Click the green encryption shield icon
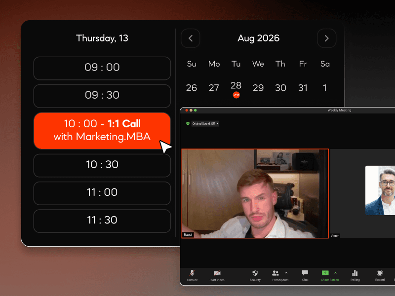Viewport: 395px width, 296px height. pos(188,124)
